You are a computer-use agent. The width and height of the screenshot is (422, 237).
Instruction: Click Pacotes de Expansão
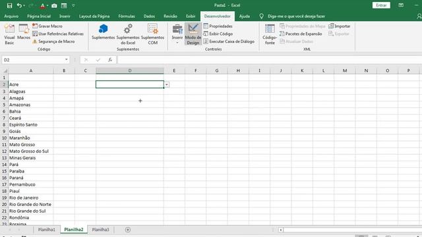click(x=301, y=34)
